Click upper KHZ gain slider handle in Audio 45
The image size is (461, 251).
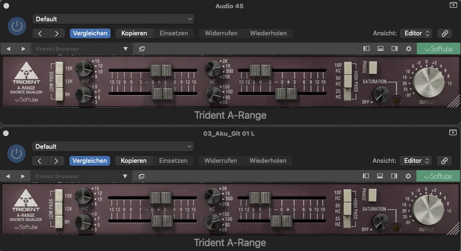point(161,71)
